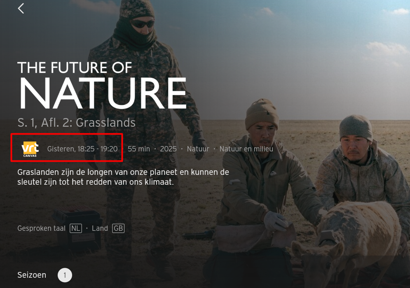Open the Natuur en milieu category

pyautogui.click(x=246, y=149)
